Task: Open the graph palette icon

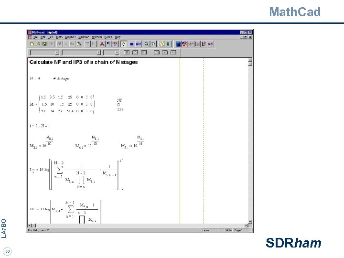Action: [x=191, y=44]
